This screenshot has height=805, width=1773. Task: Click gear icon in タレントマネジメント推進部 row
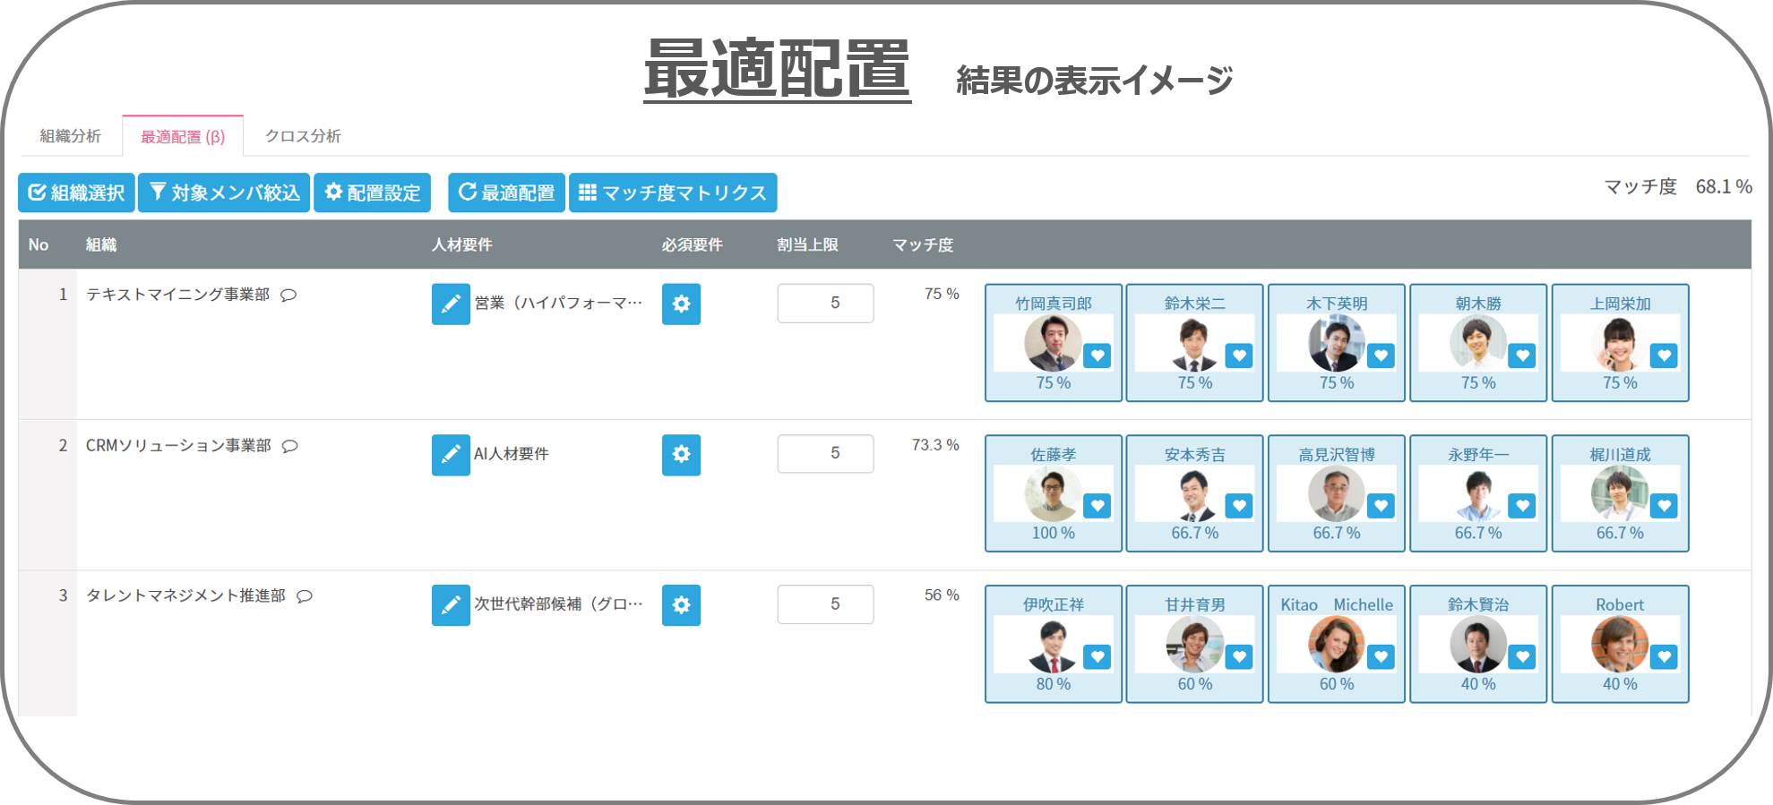[x=681, y=605]
